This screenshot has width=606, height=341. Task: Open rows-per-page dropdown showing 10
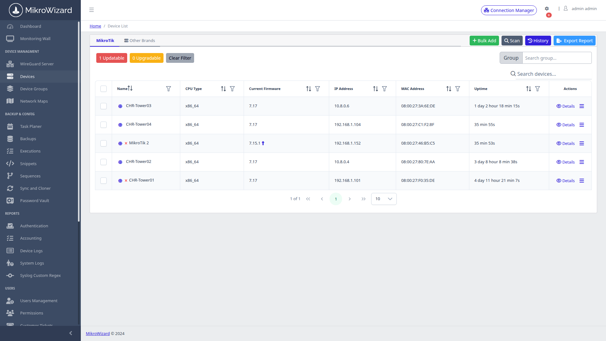384,199
